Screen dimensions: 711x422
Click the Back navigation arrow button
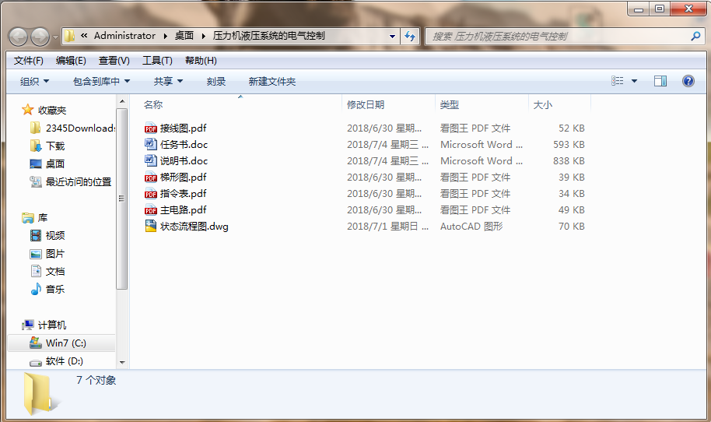pyautogui.click(x=19, y=37)
